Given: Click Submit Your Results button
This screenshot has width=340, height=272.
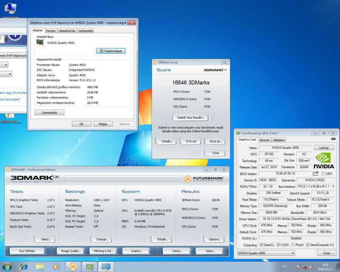Looking at the screenshot, I should [191, 117].
